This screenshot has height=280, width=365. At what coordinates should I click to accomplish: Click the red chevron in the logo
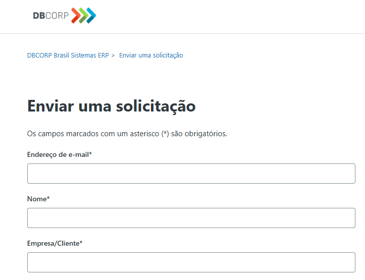(x=76, y=16)
